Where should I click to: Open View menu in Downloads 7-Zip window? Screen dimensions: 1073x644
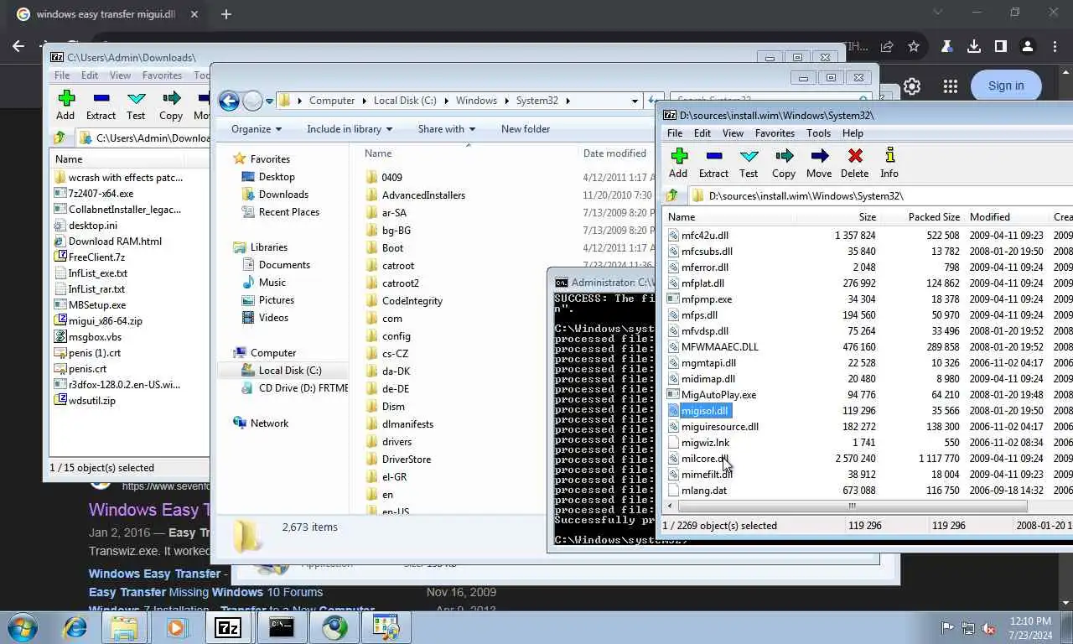(x=120, y=75)
